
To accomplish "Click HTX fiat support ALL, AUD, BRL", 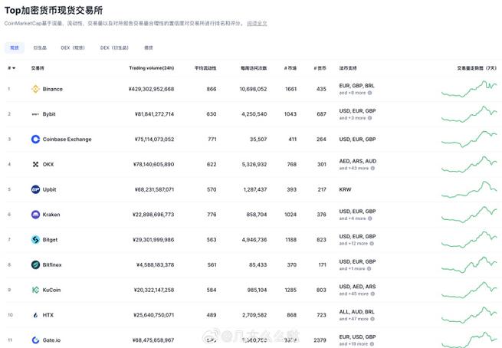I will click(357, 312).
